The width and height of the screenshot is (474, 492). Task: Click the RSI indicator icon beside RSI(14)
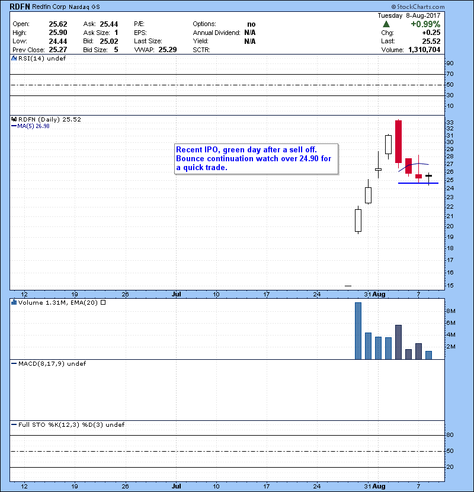14,58
